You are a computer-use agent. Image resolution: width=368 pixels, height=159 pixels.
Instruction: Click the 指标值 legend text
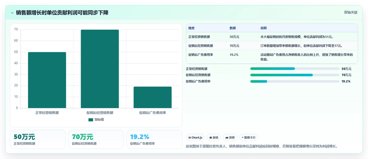pos(99,120)
